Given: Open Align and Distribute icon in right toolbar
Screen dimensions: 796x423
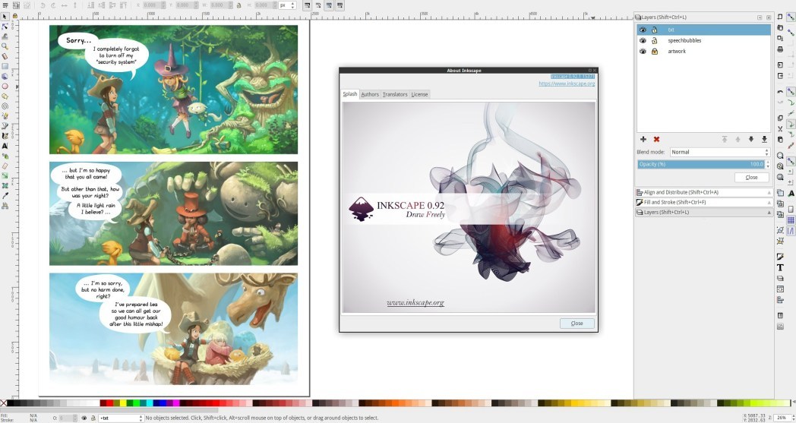Looking at the screenshot, I should [780, 300].
